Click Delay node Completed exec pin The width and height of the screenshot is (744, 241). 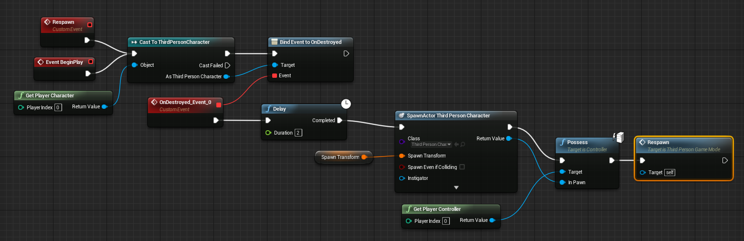340,120
